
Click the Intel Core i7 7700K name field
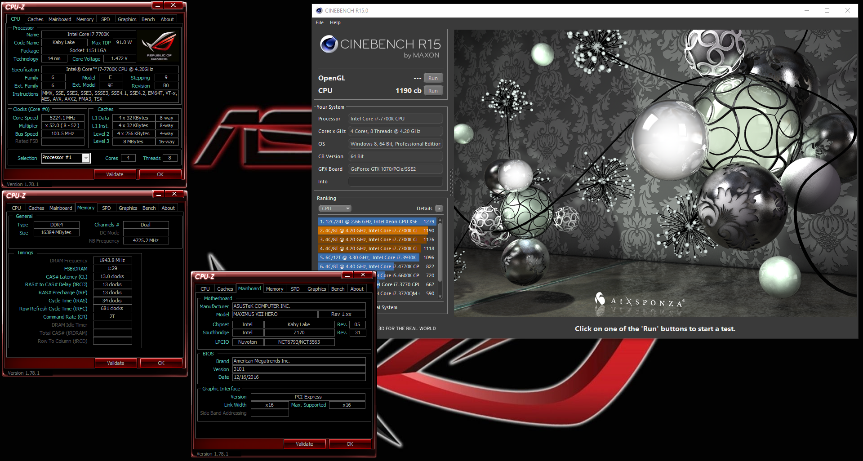(x=89, y=34)
